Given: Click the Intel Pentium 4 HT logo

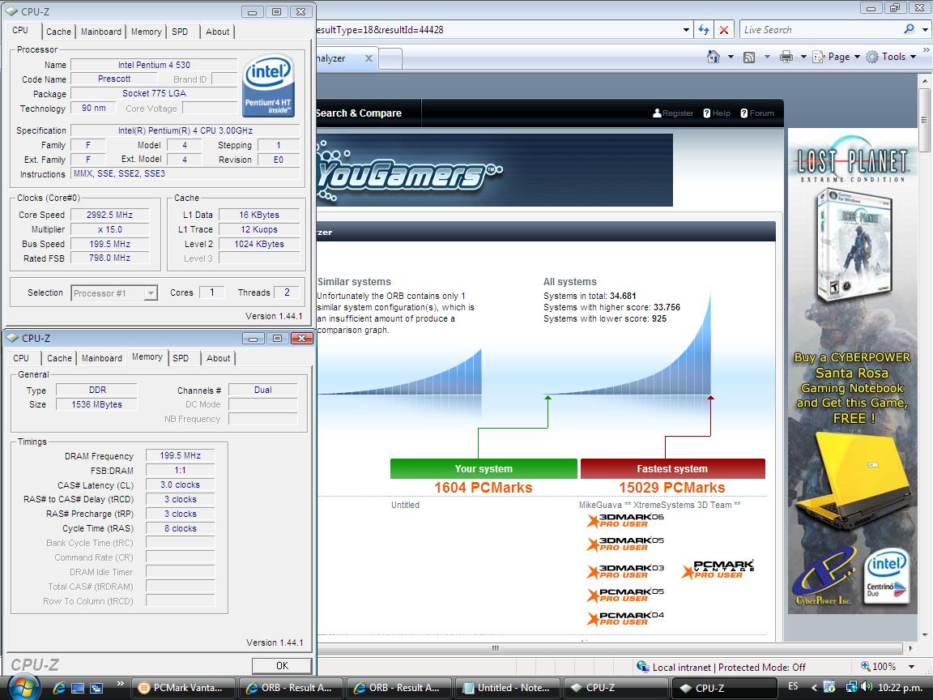Looking at the screenshot, I should click(x=268, y=84).
